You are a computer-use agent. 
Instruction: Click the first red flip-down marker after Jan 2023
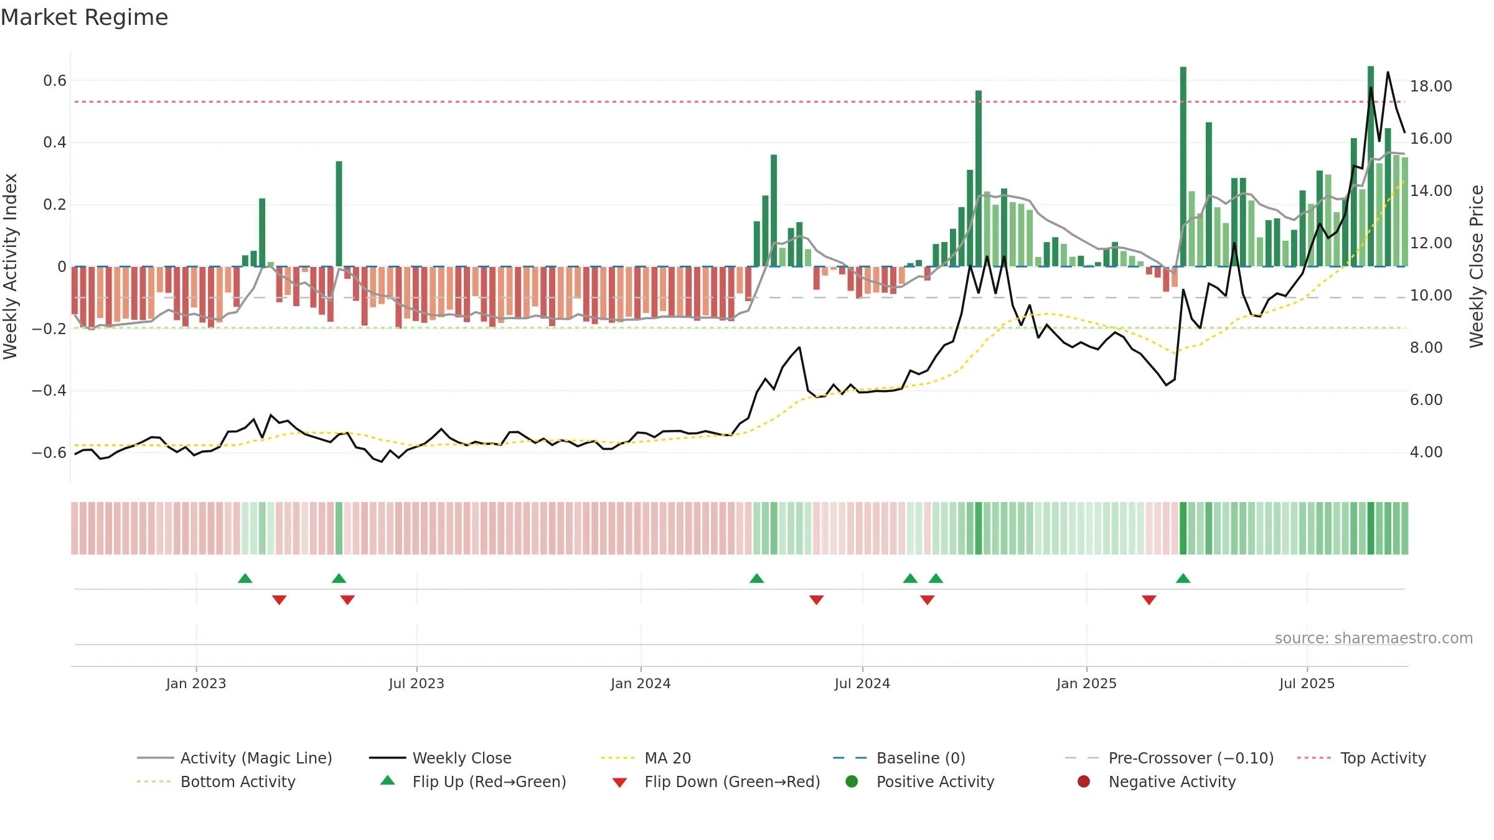(x=279, y=600)
